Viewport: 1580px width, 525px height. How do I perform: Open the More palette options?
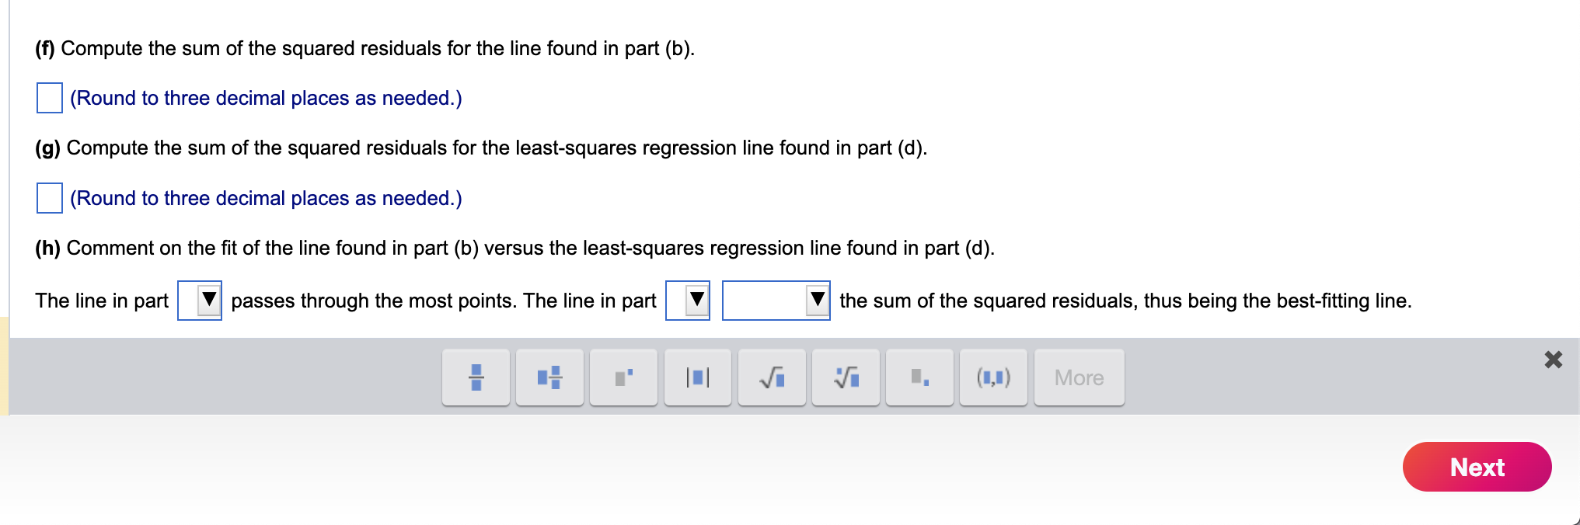1079,377
